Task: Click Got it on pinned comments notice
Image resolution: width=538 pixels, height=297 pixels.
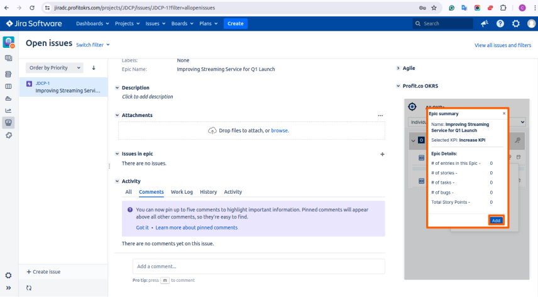Action: 143,228
